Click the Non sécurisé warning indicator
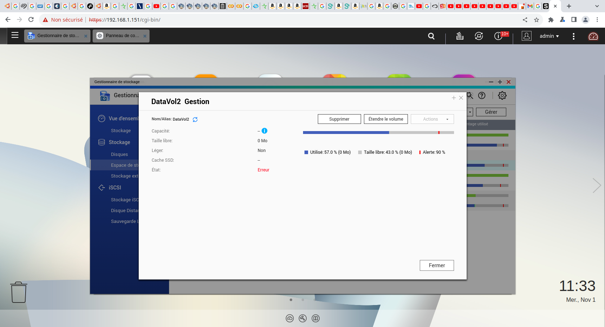The image size is (605, 327). coord(63,20)
